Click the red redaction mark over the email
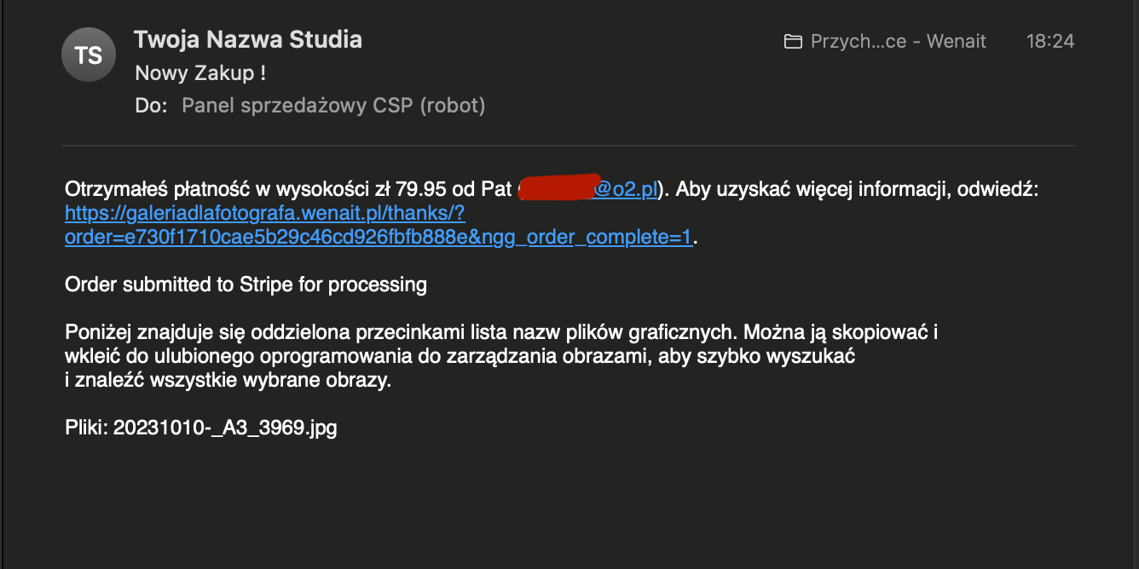 [x=555, y=188]
